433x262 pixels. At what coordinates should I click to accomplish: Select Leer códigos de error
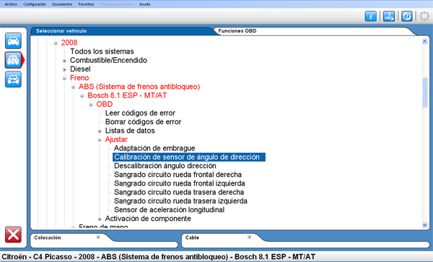[x=140, y=113]
